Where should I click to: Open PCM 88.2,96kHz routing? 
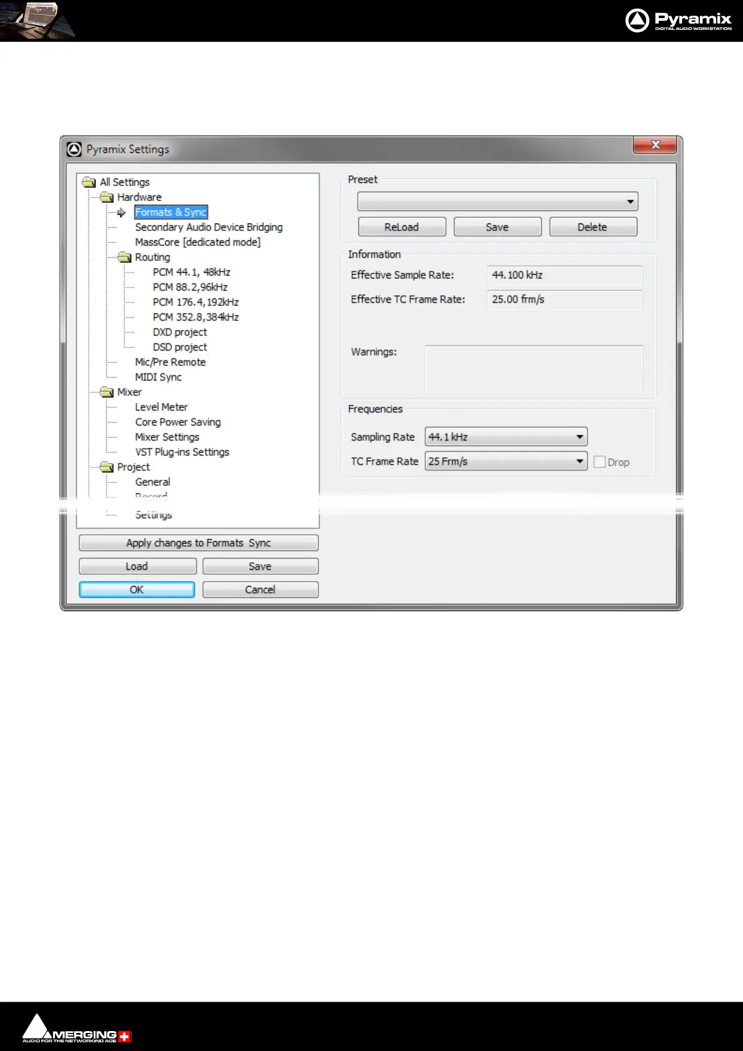pyautogui.click(x=190, y=287)
